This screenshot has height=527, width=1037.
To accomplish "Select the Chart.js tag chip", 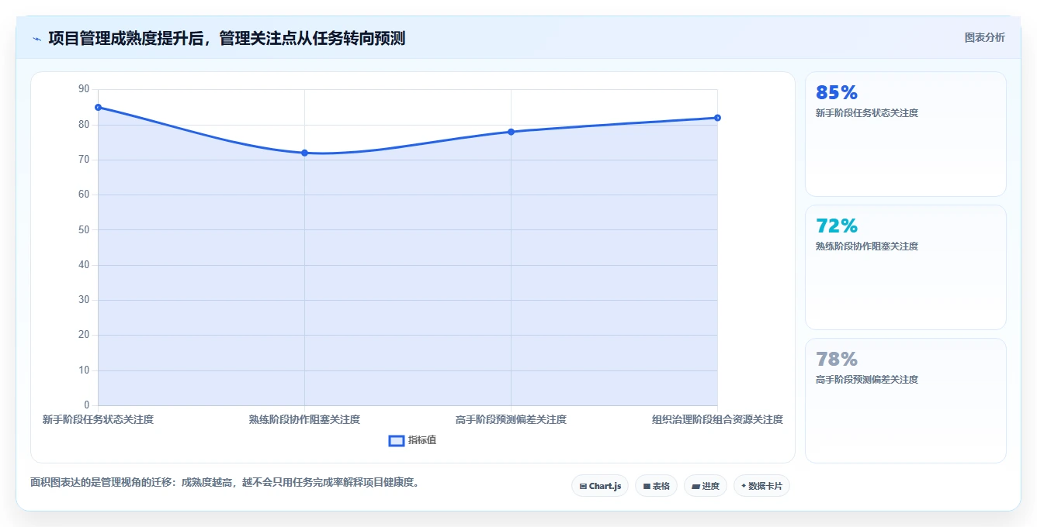I will 600,486.
